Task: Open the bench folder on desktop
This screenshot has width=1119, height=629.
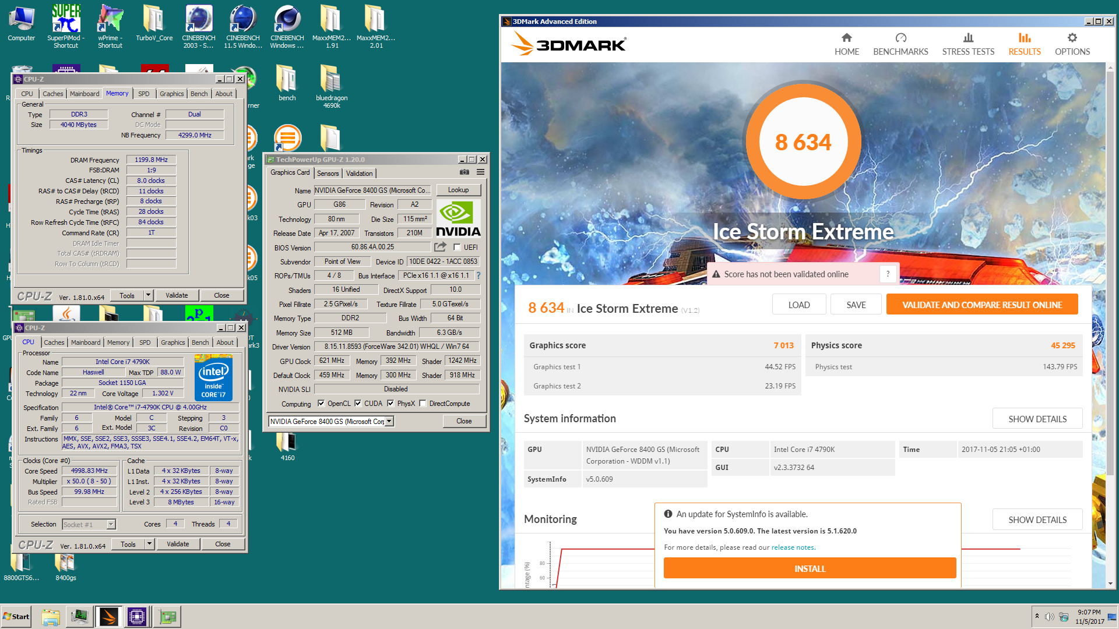Action: tap(287, 83)
